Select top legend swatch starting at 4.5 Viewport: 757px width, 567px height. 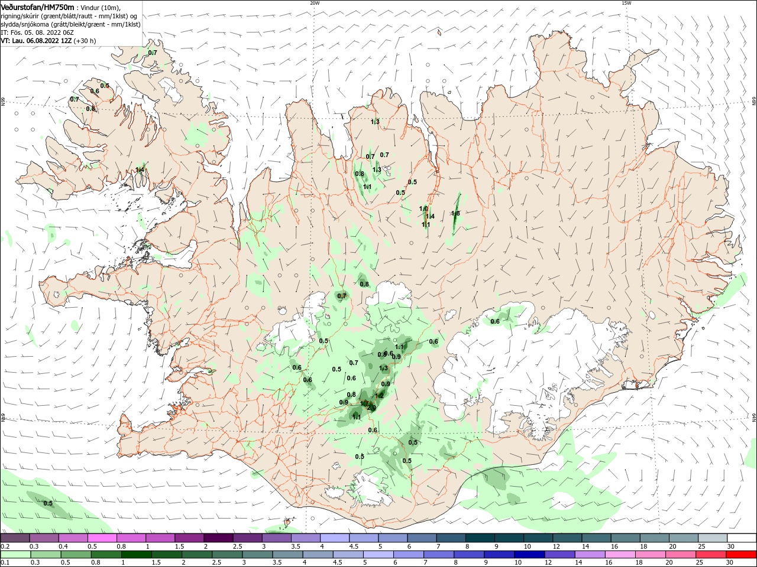coord(363,537)
